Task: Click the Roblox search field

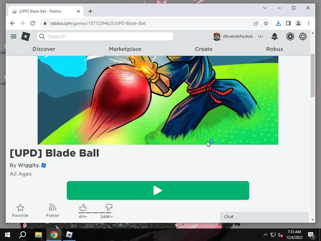Action: pos(105,36)
